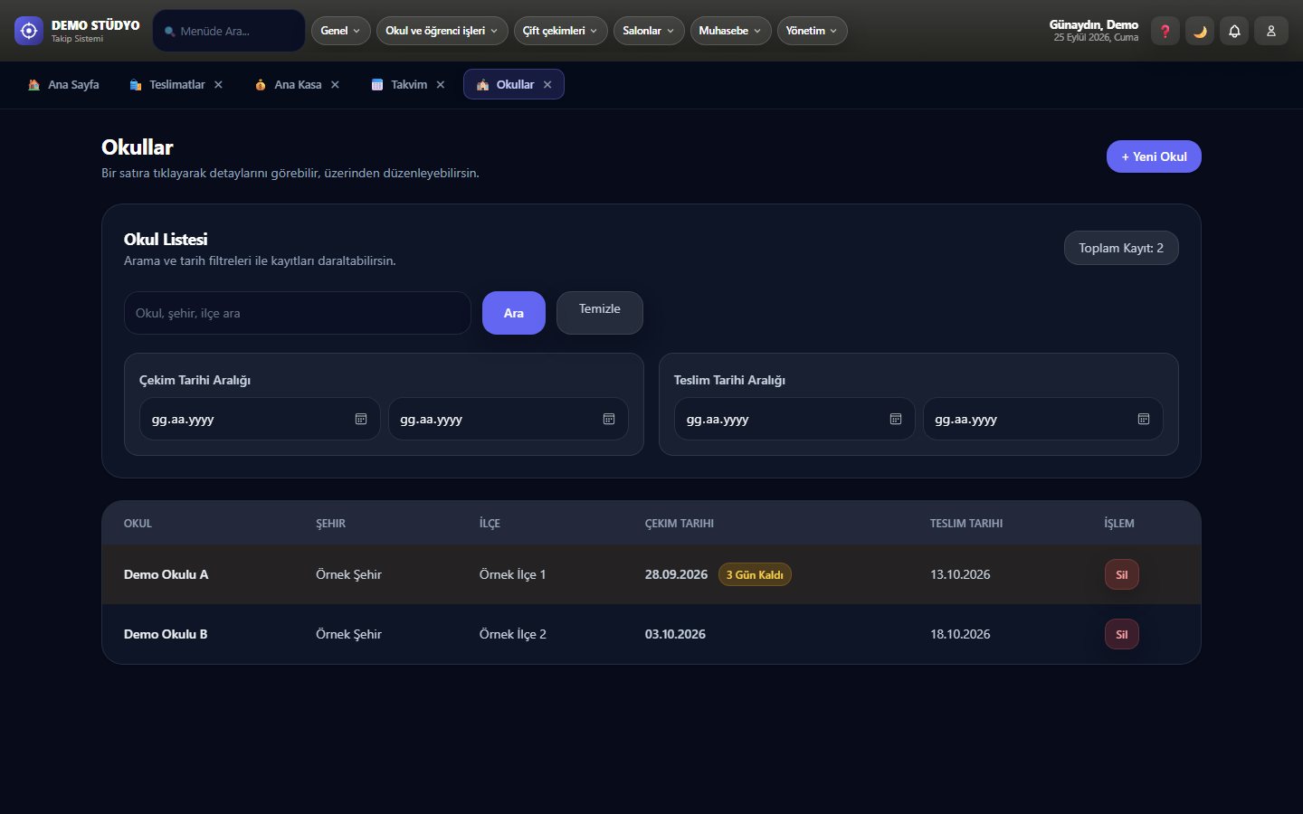Image resolution: width=1303 pixels, height=814 pixels.
Task: Open calendar picker for Çekim end date
Action: tap(609, 419)
